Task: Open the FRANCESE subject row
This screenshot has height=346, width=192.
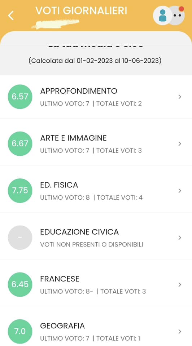Action: click(x=96, y=284)
